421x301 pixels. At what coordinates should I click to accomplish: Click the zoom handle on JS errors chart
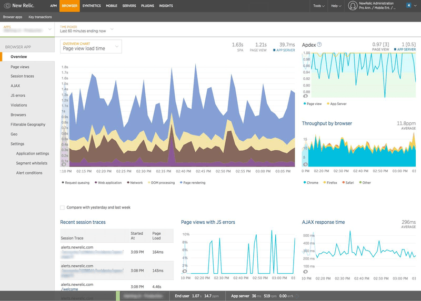tap(185, 272)
